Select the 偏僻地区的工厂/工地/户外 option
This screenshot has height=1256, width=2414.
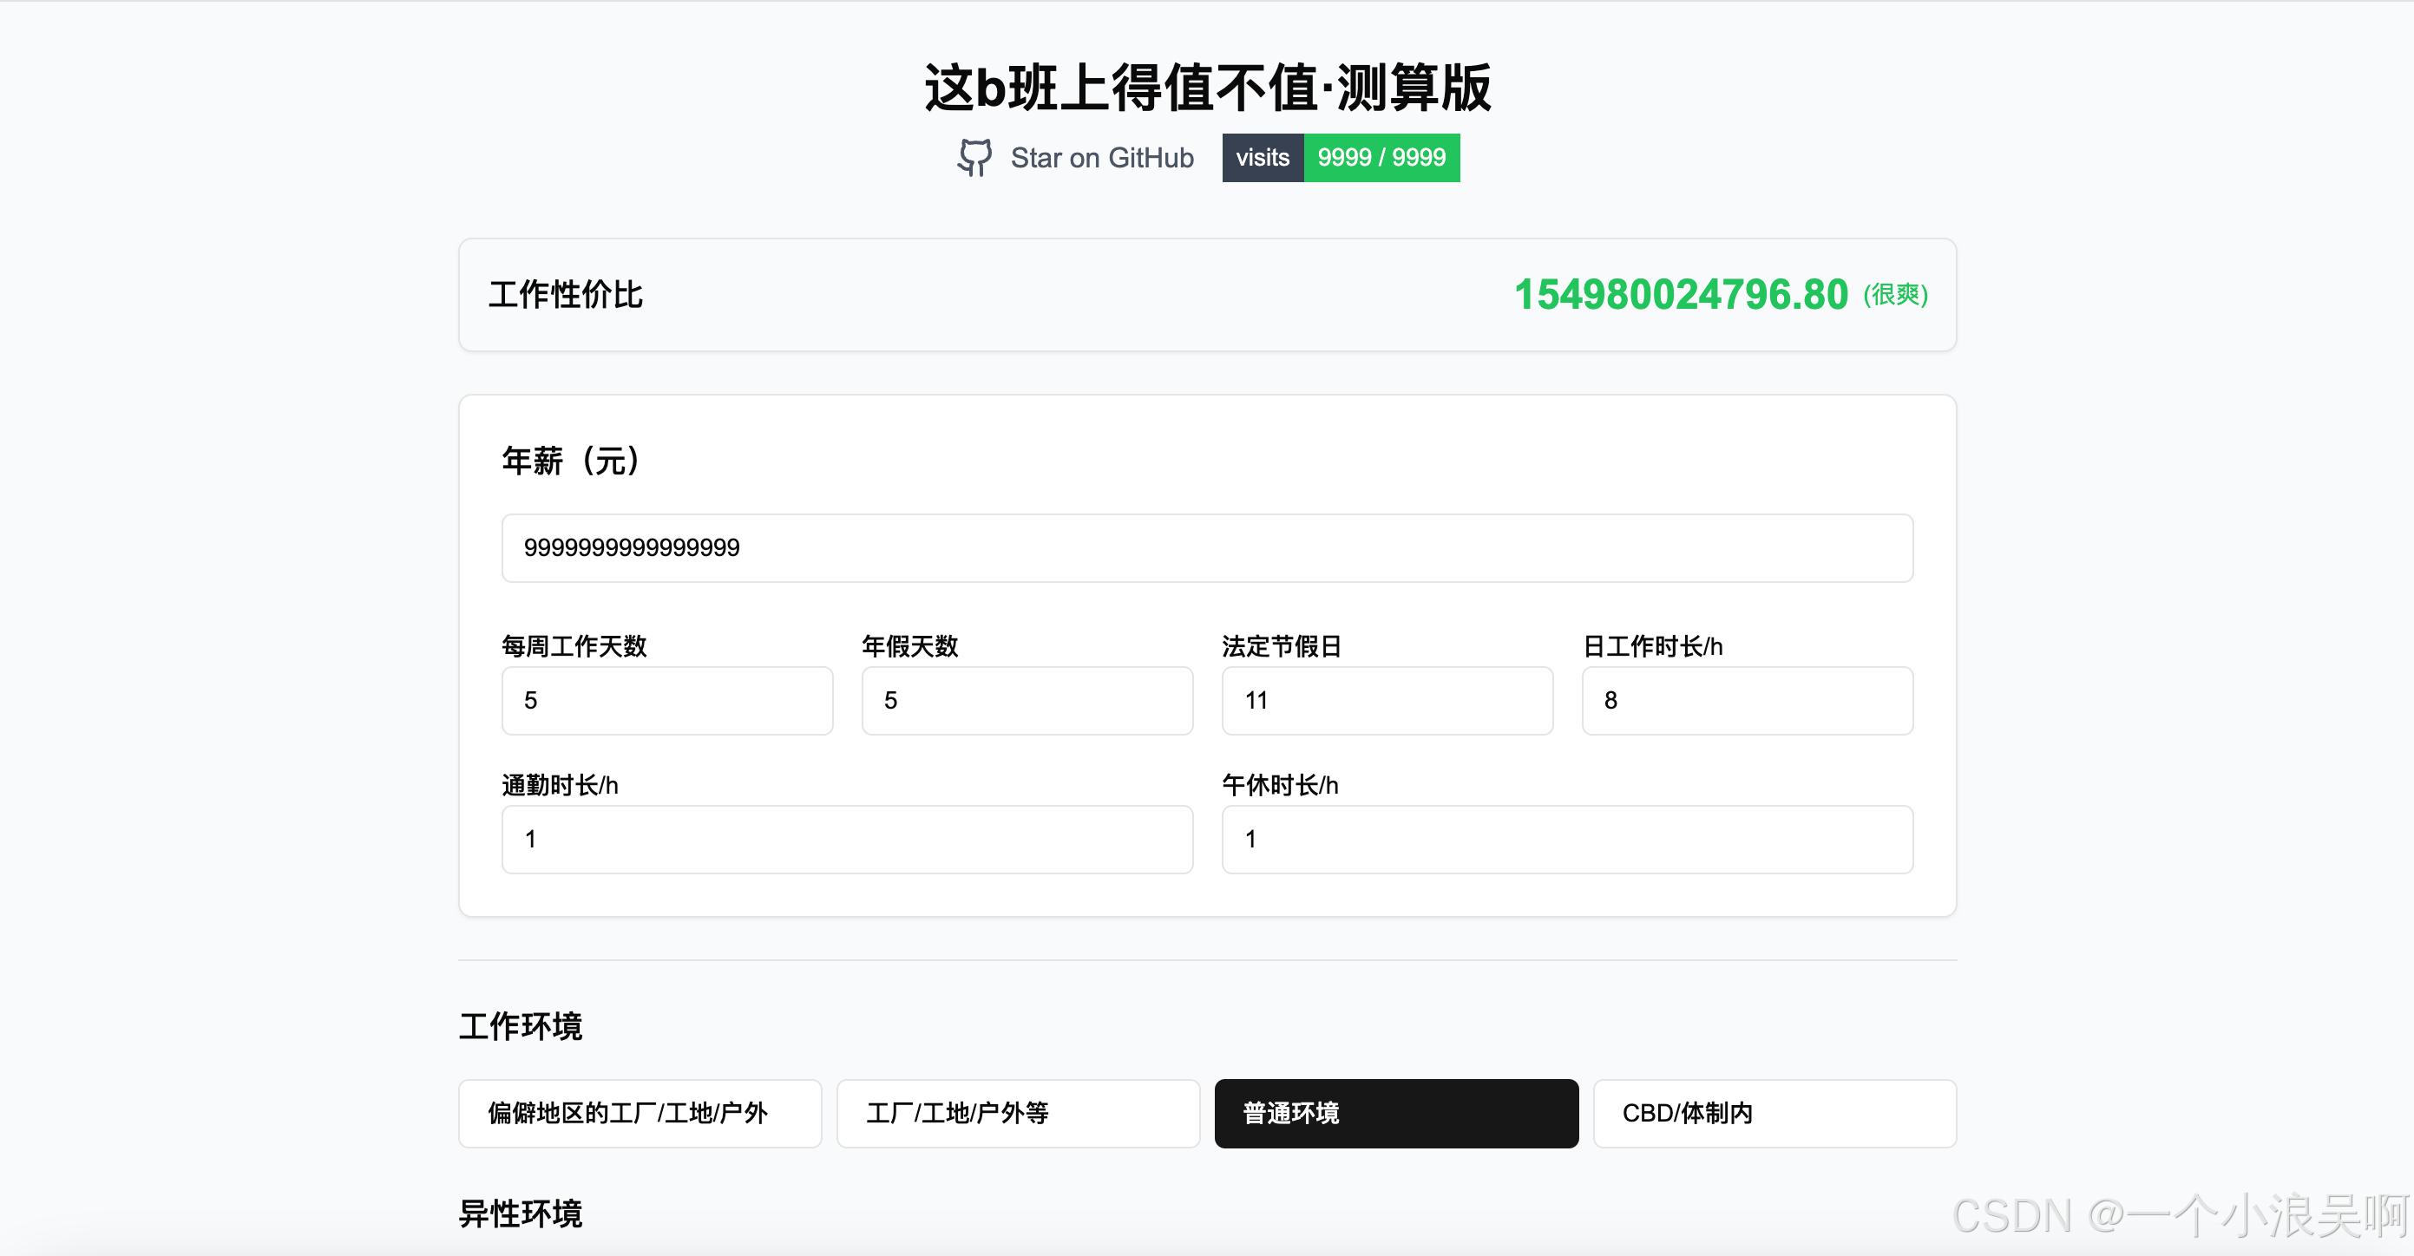click(x=640, y=1113)
